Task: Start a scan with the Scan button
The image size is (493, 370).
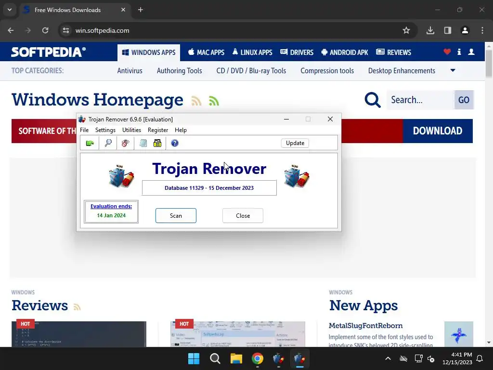Action: [x=176, y=215]
